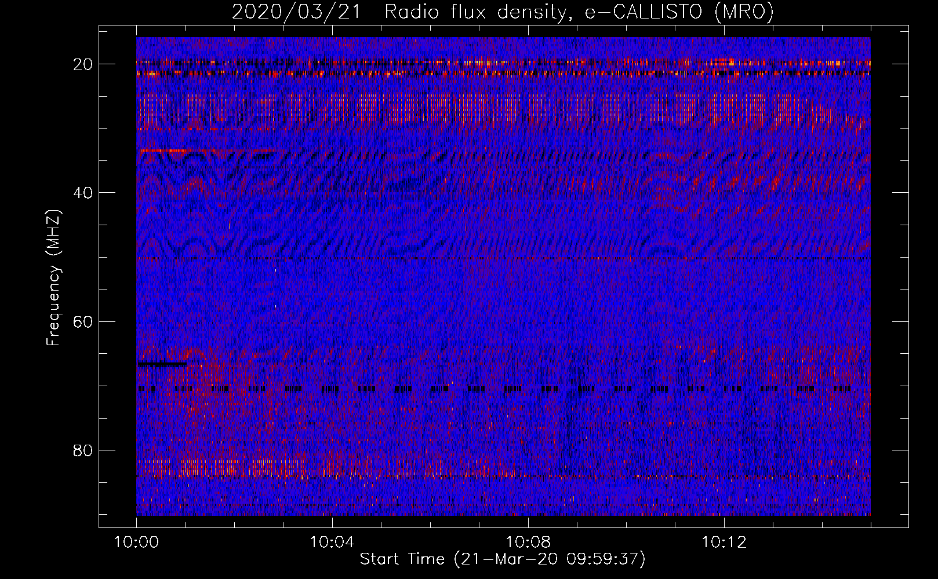Image resolution: width=938 pixels, height=579 pixels.
Task: Click the '10:00' time tick label
Action: [x=136, y=543]
